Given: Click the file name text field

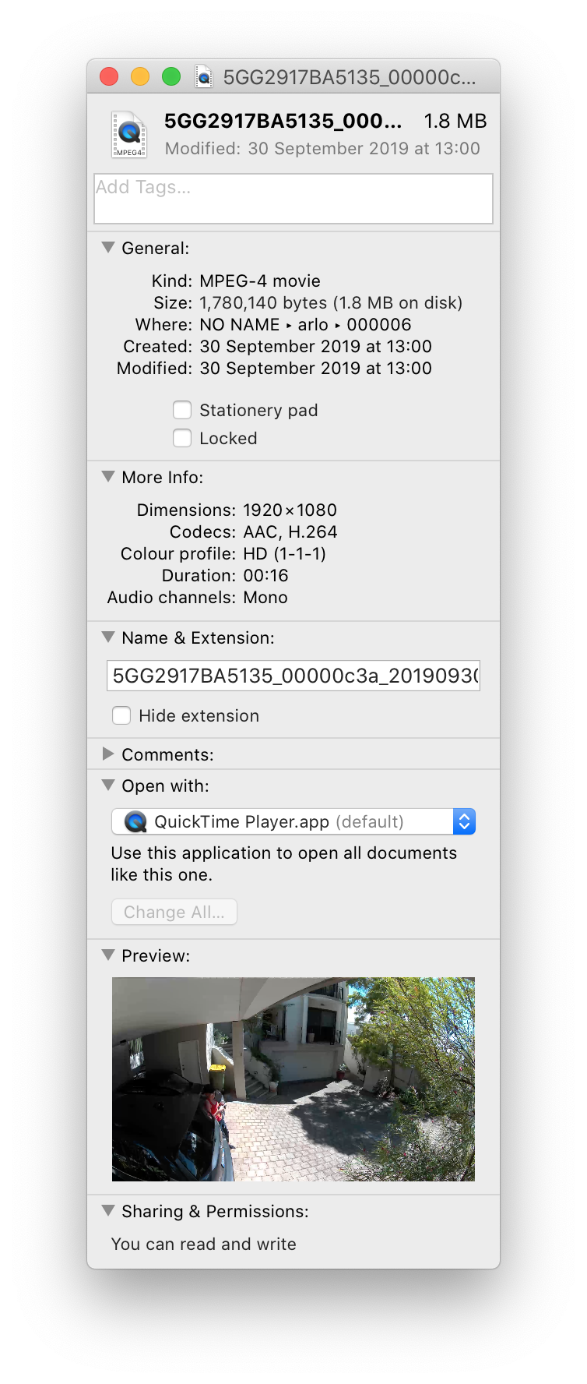Looking at the screenshot, I should 293,676.
